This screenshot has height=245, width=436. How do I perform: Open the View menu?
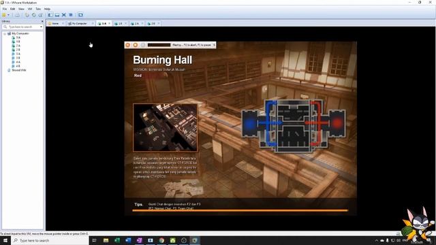tap(21, 9)
